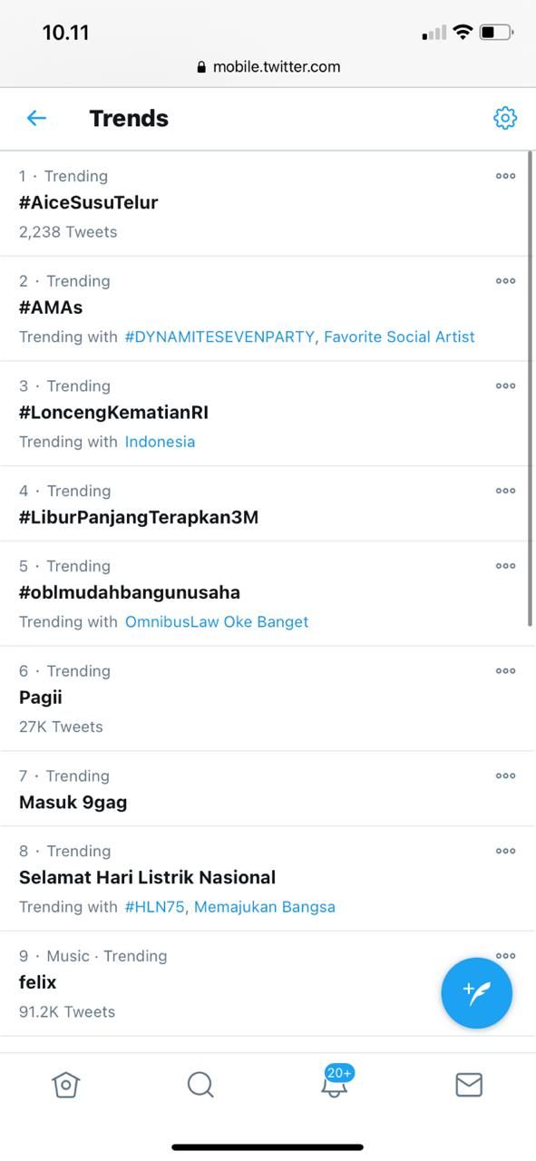Open the Search magnifier tab
Image resolution: width=536 pixels, height=1161 pixels.
coord(200,1084)
